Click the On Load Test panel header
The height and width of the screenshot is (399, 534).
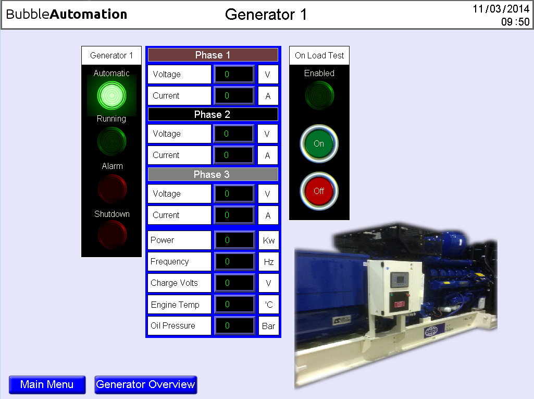point(319,55)
